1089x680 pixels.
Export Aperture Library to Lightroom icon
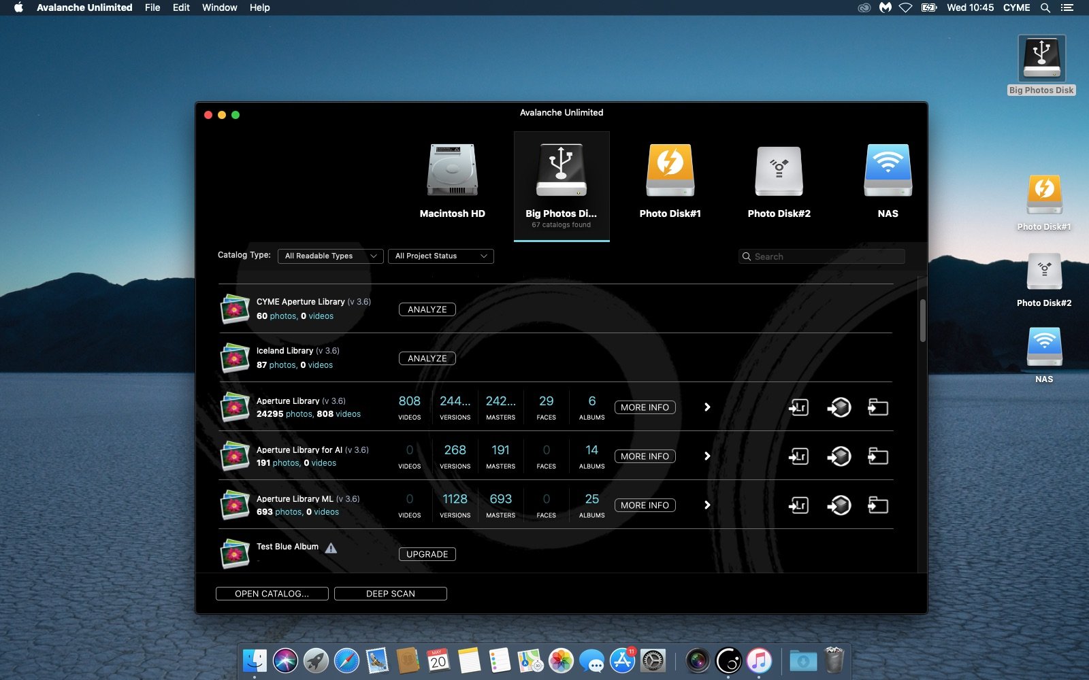tap(798, 407)
